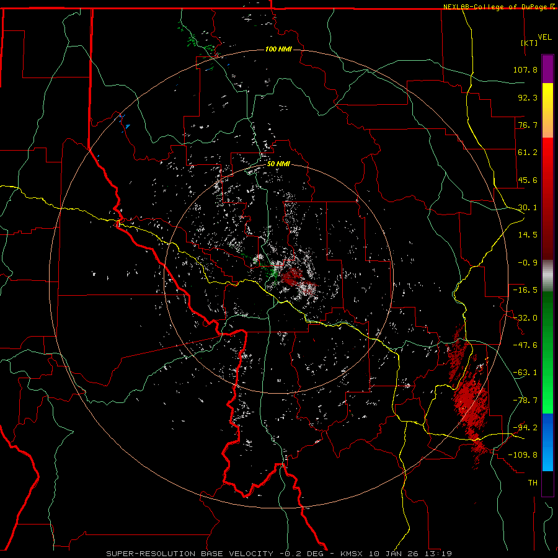Click the yellow-orange segment of velocity color bar
This screenshot has height=558, width=558.
(547, 110)
